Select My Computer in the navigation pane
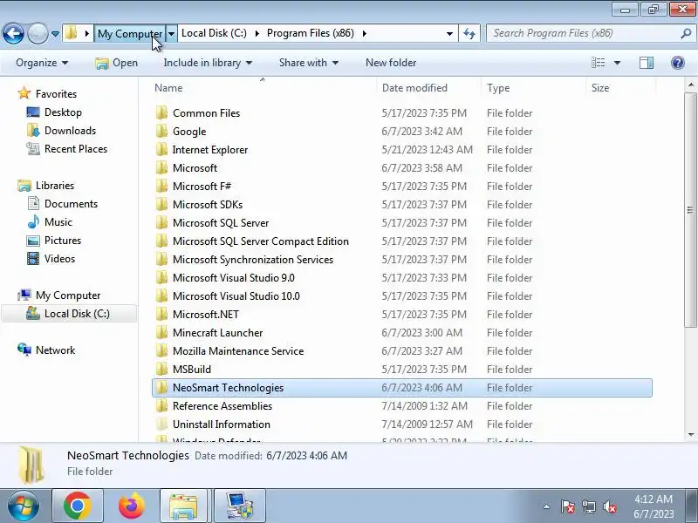This screenshot has height=523, width=698. 68,295
